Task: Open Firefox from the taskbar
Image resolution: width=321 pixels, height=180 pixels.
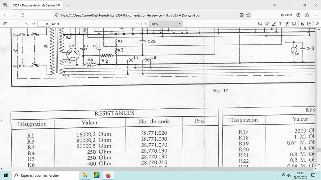Action: (x=108, y=175)
